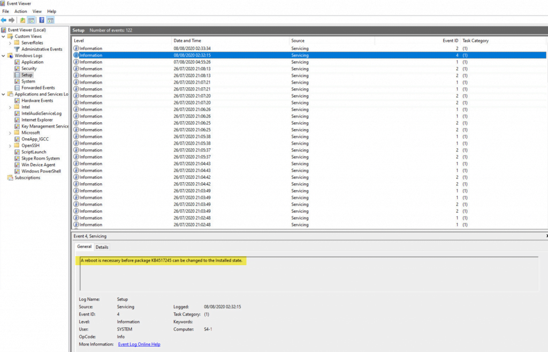Viewport: 548px width, 352px height.
Task: Select the Setup log in the tree
Action: (x=27, y=75)
